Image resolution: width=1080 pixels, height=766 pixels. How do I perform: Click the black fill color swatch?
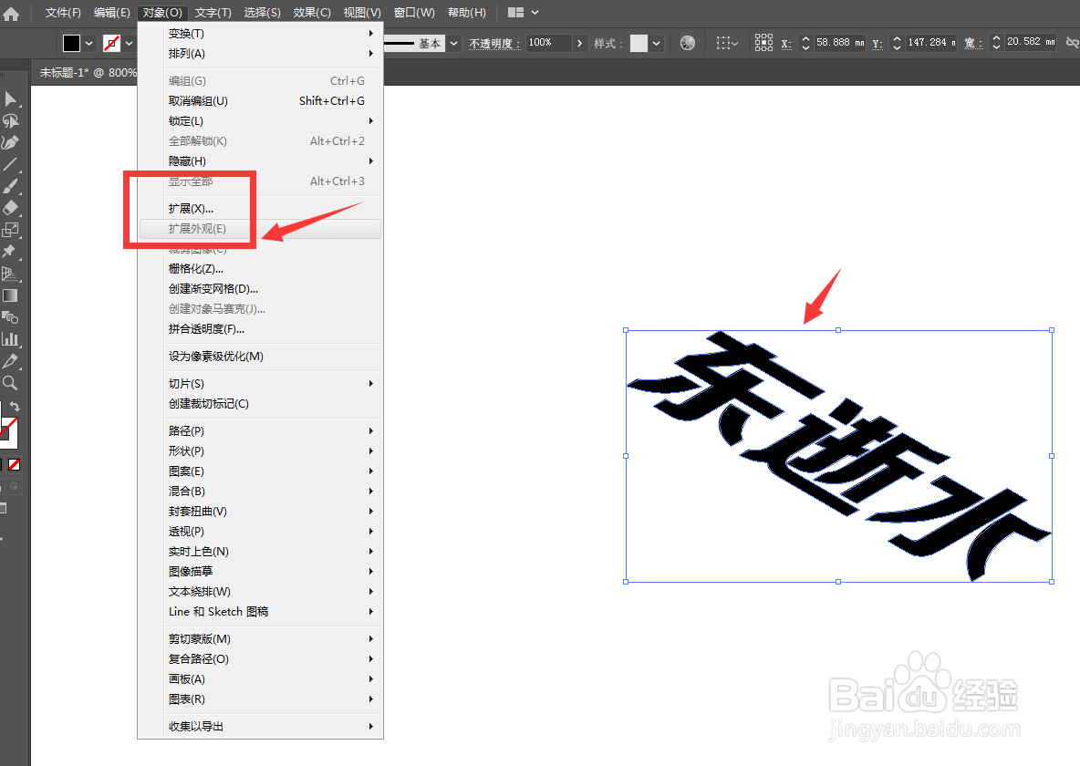coord(72,44)
